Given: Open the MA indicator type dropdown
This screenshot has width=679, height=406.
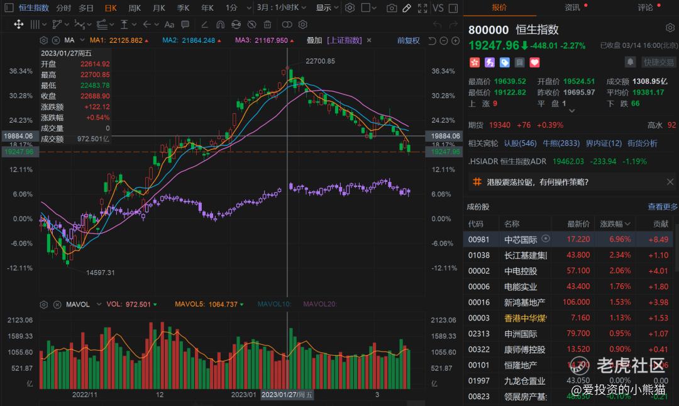Looking at the screenshot, I should click(82, 40).
